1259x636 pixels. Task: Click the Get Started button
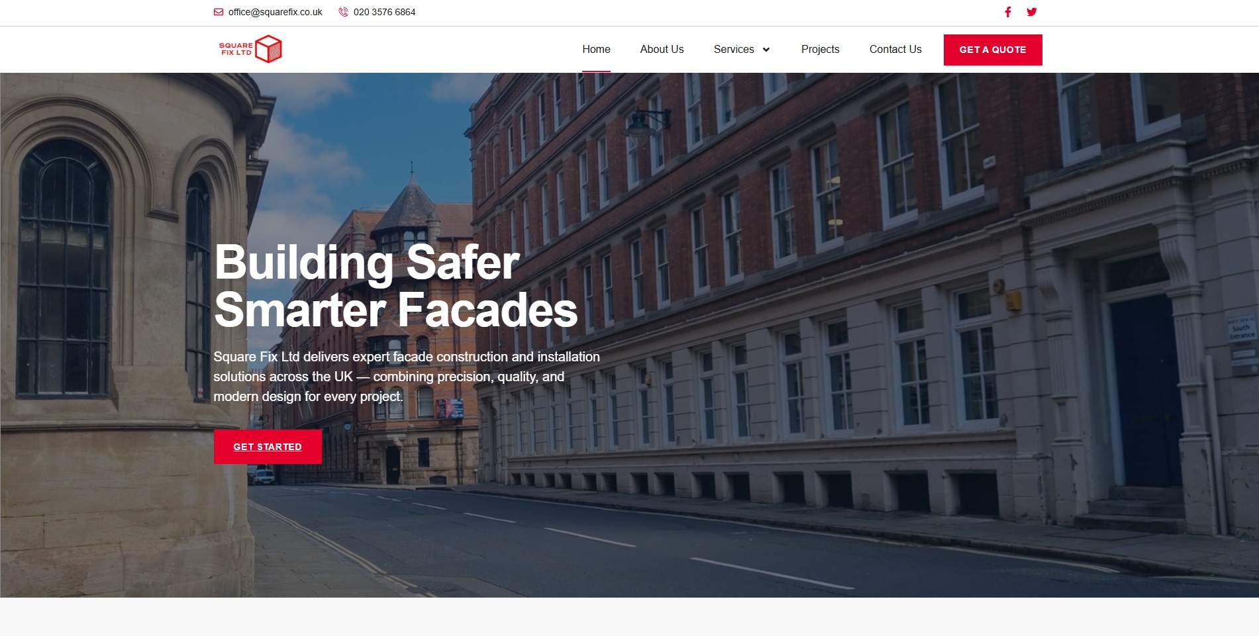[x=268, y=447]
